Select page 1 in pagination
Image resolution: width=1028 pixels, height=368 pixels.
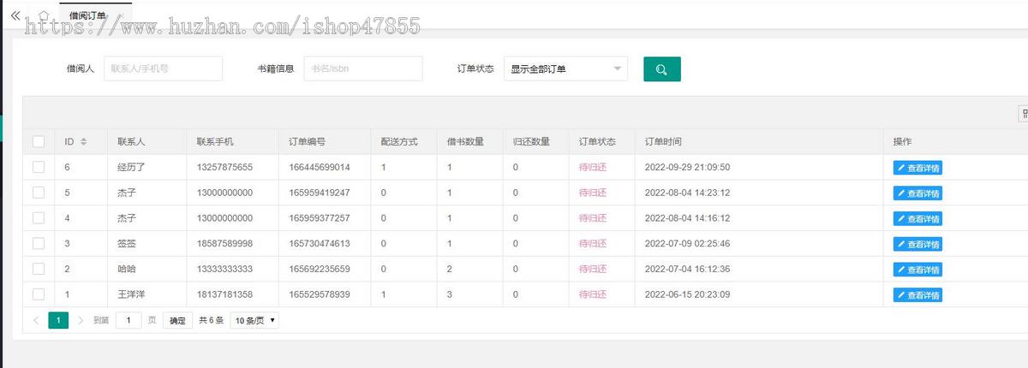(58, 321)
